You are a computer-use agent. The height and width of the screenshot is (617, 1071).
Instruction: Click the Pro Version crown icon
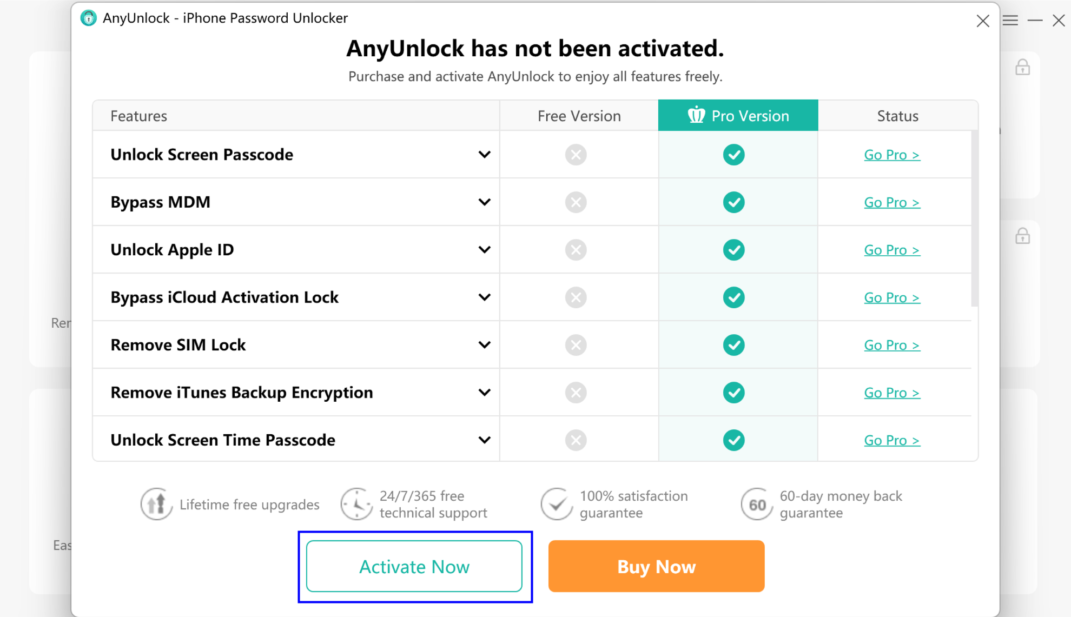695,116
